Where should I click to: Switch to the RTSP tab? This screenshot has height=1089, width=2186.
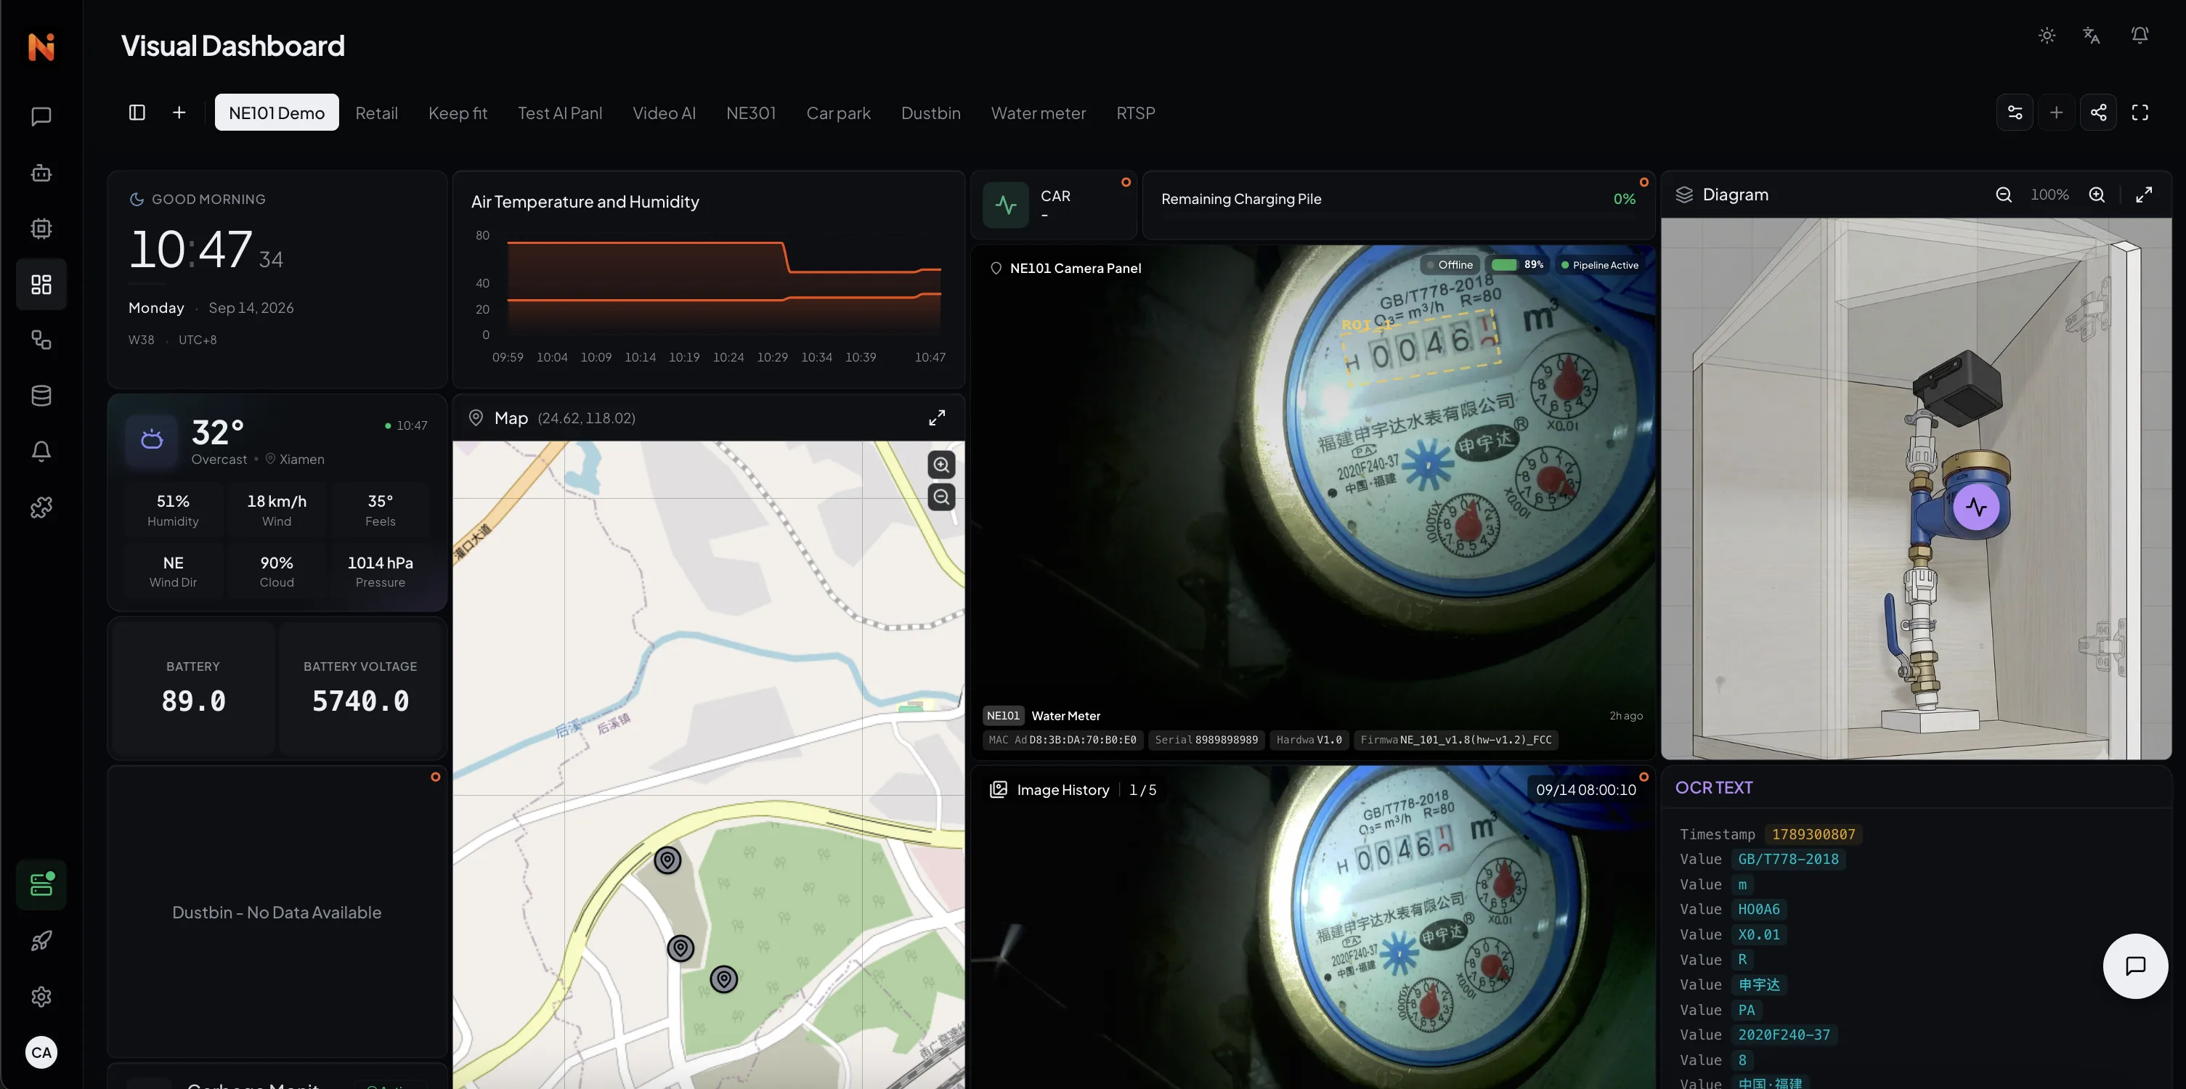coord(1135,112)
